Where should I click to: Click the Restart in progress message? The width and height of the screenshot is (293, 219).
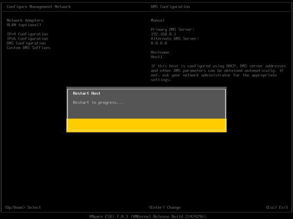98,103
